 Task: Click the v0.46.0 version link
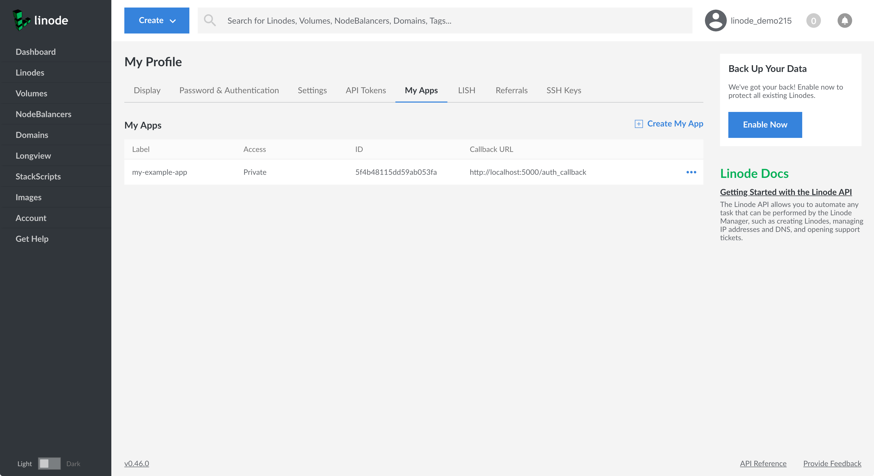[x=137, y=464]
